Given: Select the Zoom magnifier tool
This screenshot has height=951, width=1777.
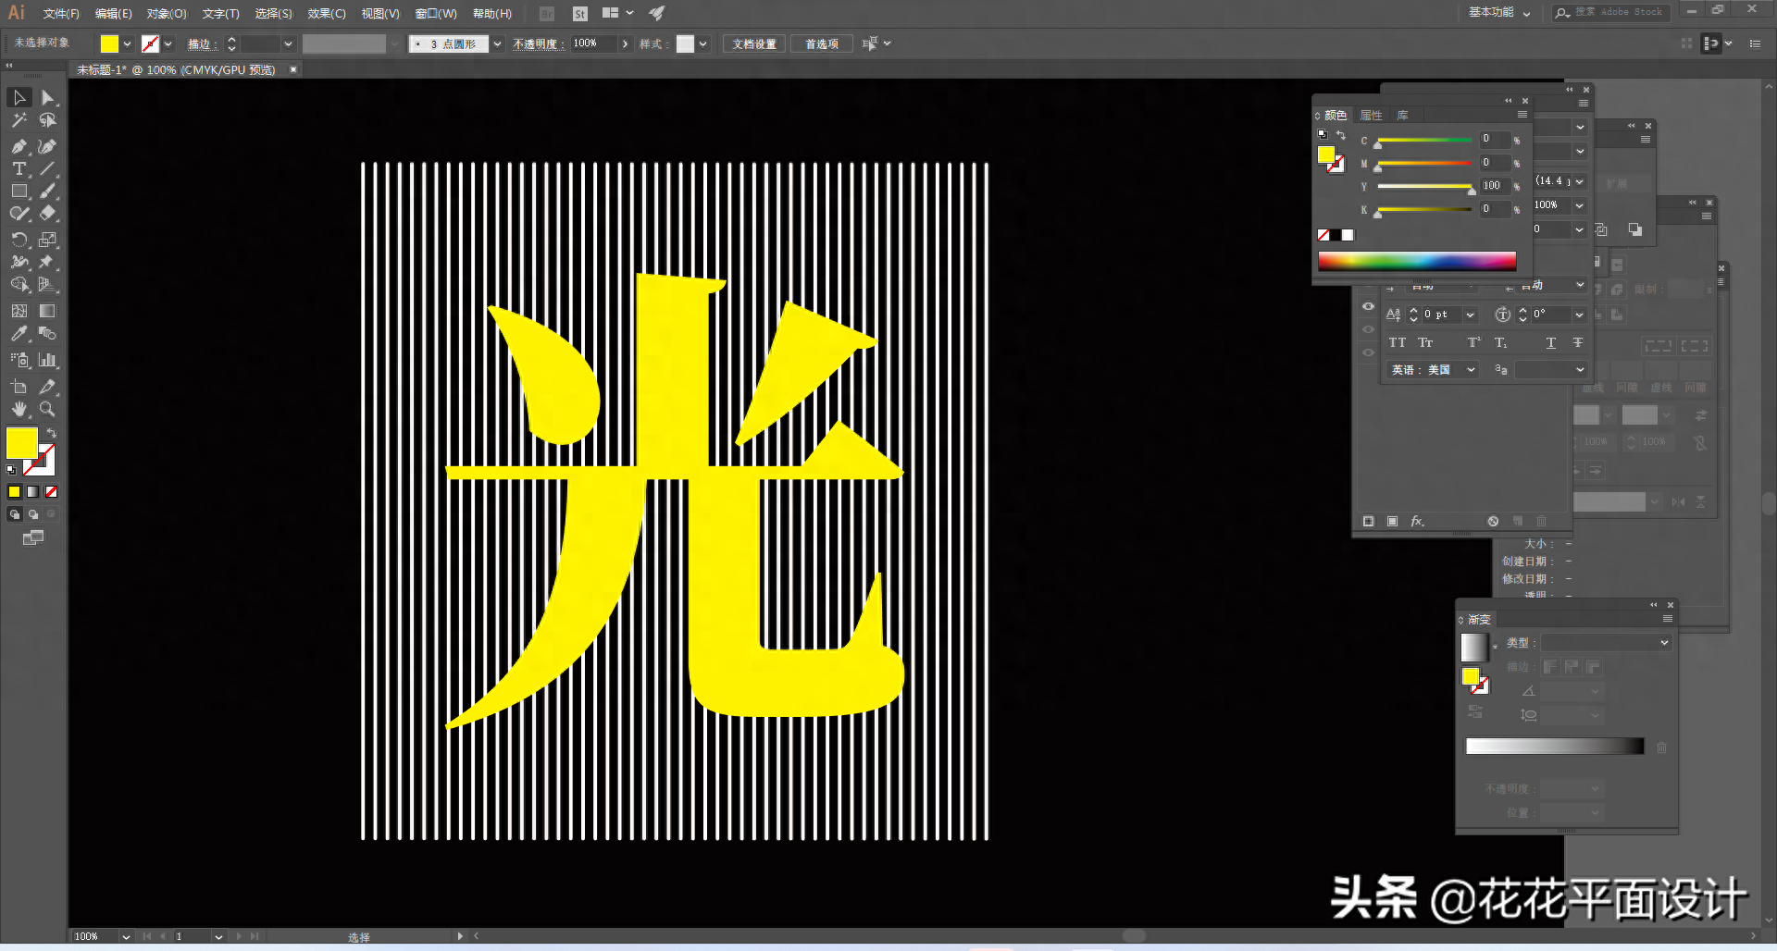Looking at the screenshot, I should 47,409.
